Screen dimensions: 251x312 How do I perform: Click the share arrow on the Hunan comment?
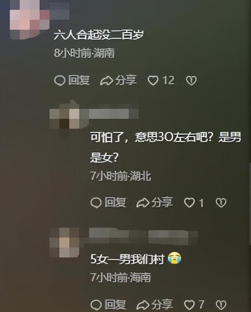tap(107, 81)
